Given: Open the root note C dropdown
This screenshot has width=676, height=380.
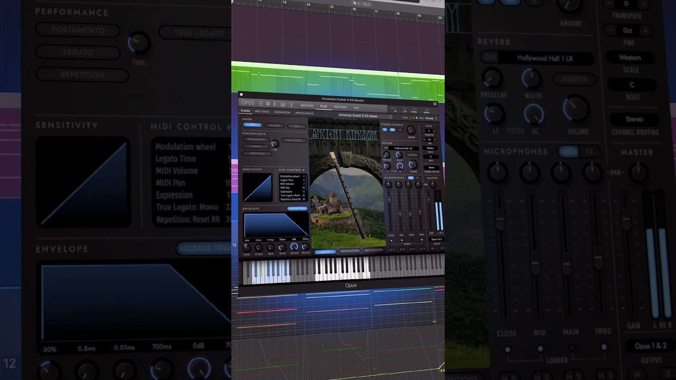Looking at the screenshot, I should pyautogui.click(x=430, y=156).
